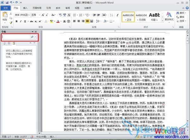The image size is (190, 140).
Task: Toggle the highlighted Justify alignment button
Action: point(87,21)
